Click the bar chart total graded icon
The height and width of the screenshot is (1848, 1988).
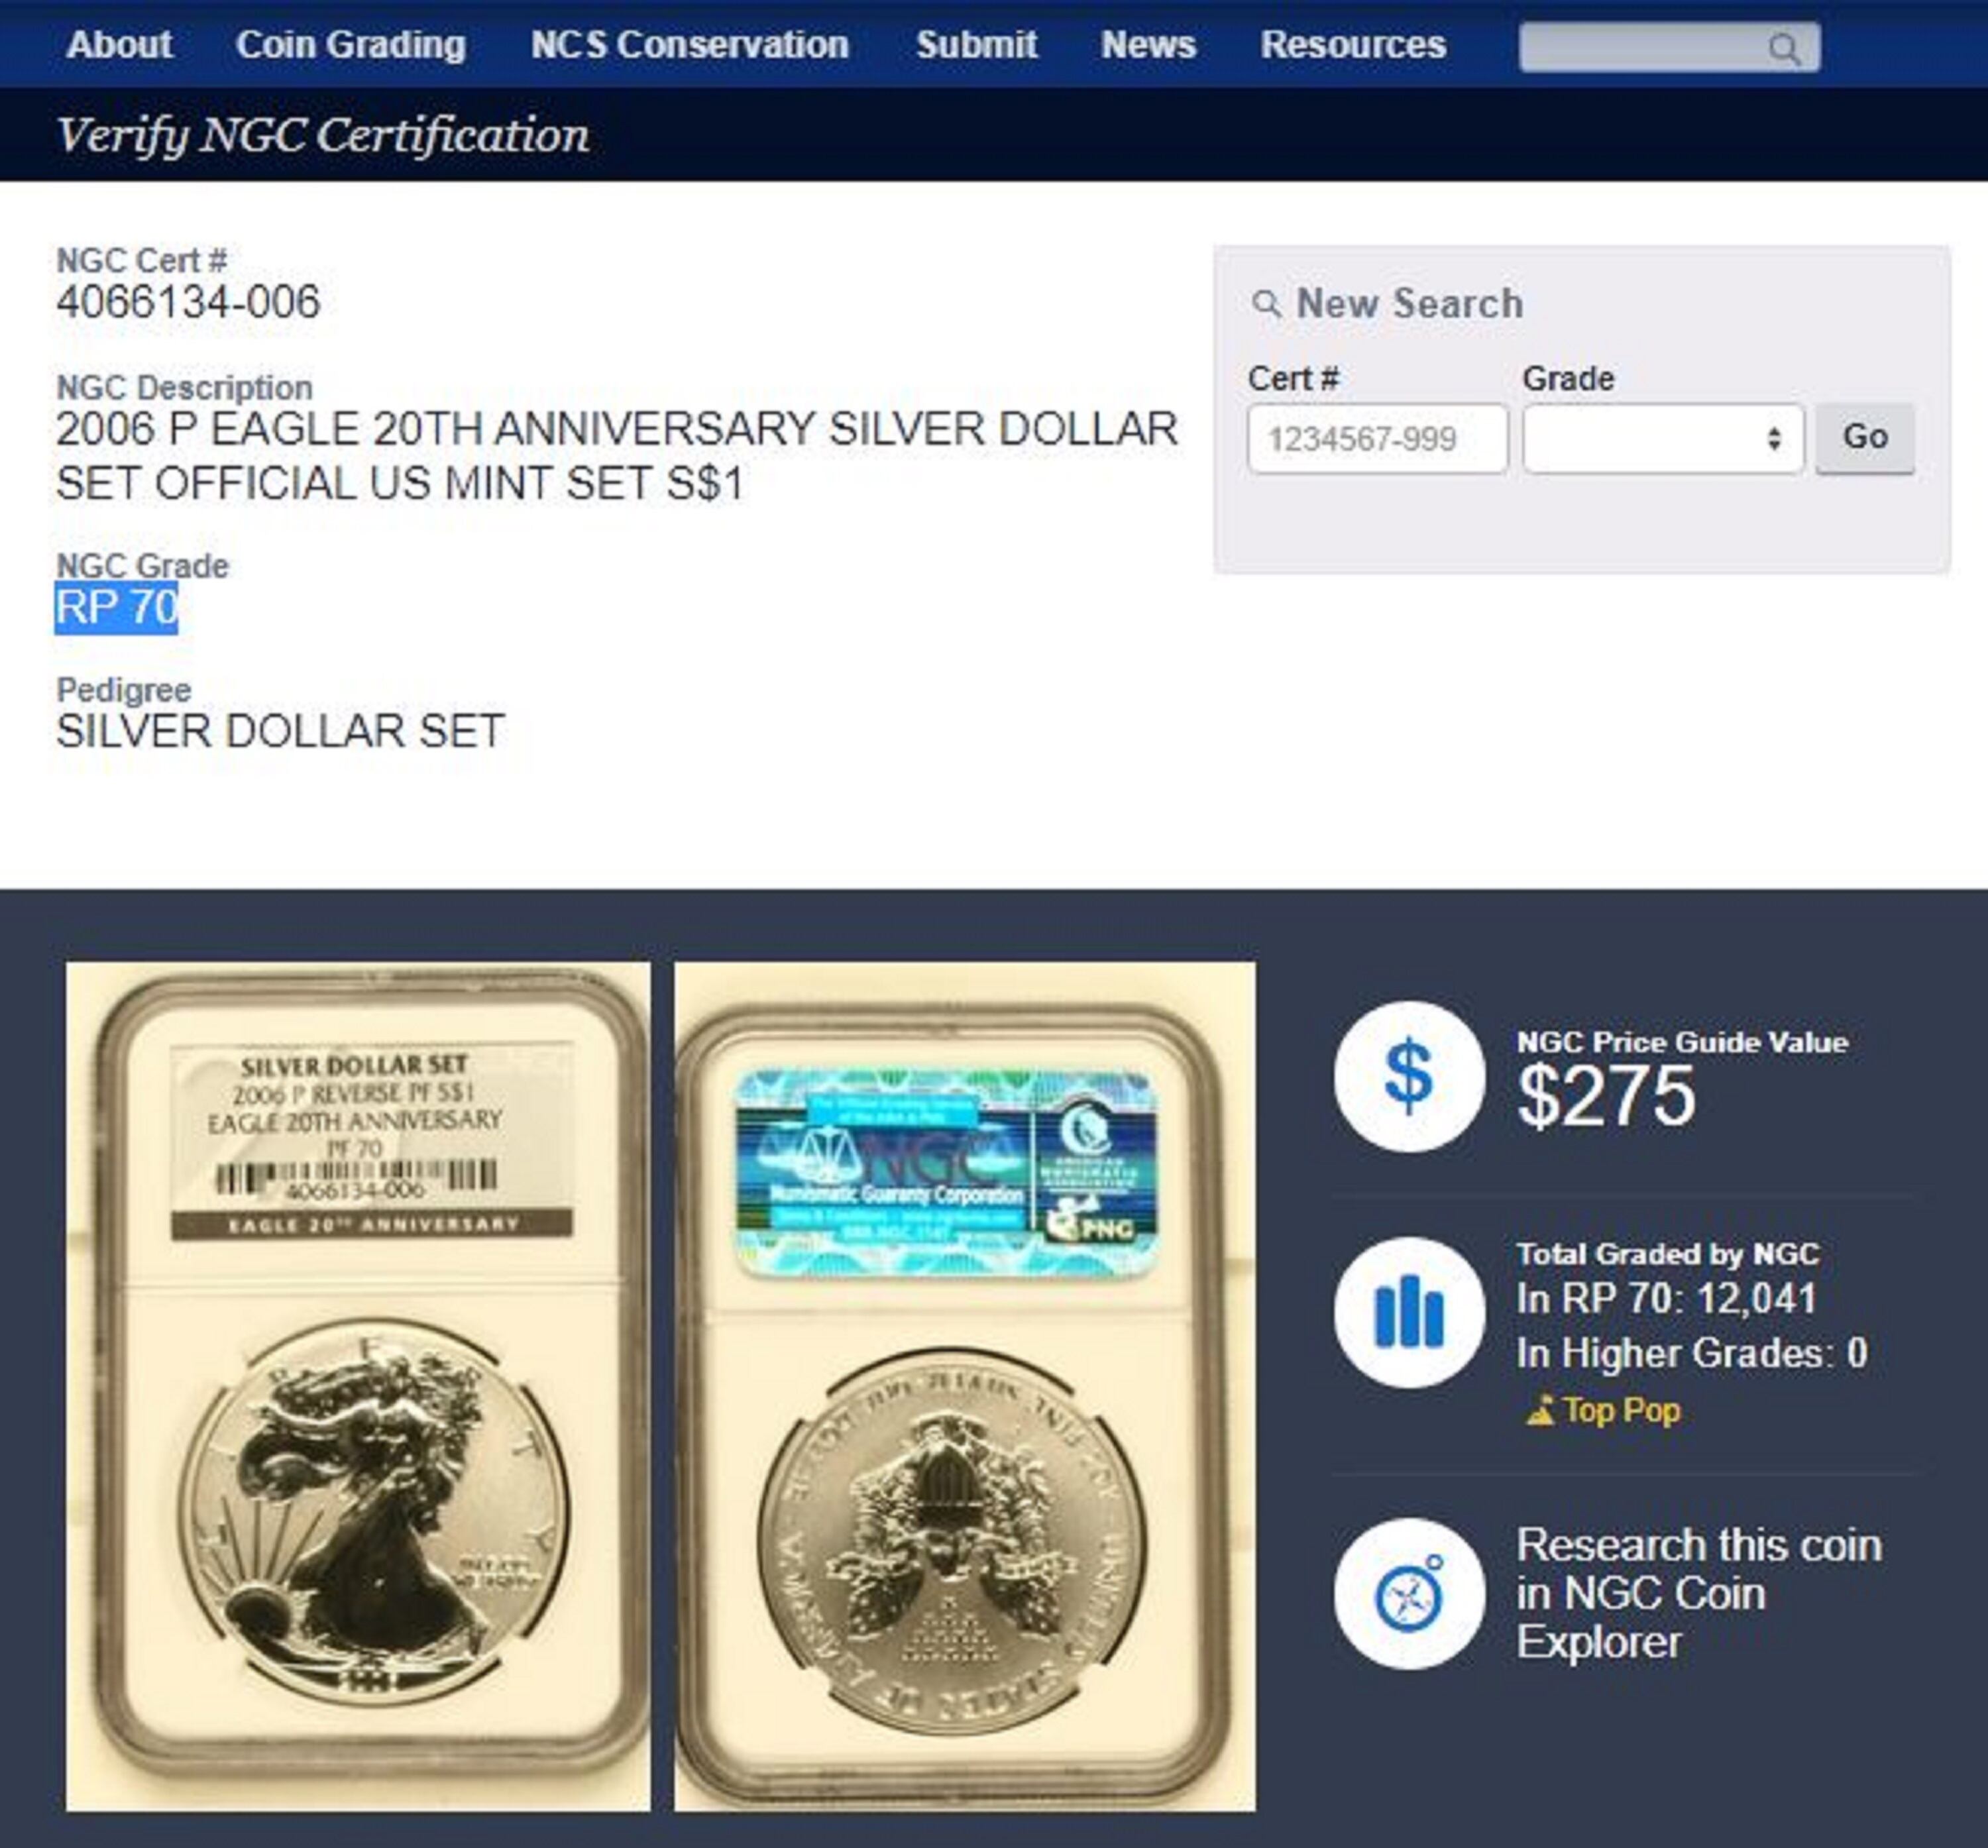1409,1312
